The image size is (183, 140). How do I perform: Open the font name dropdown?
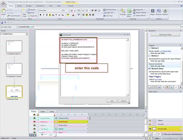(62, 11)
